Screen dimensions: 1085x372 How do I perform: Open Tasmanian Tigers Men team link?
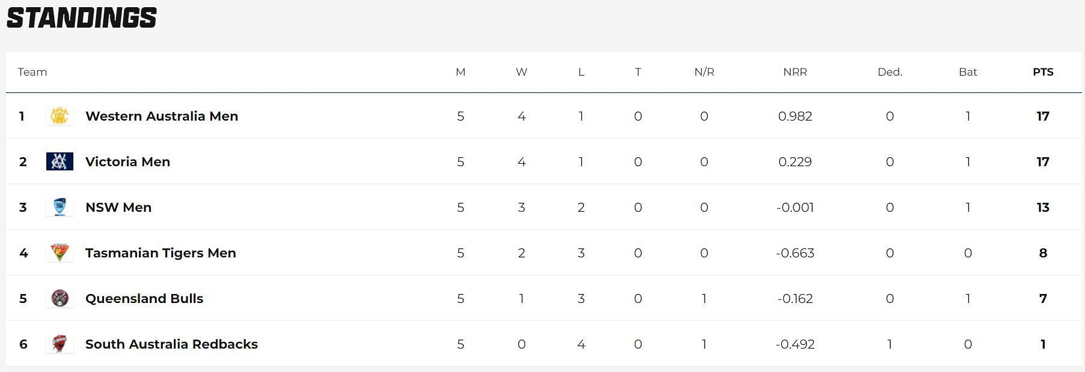(160, 253)
